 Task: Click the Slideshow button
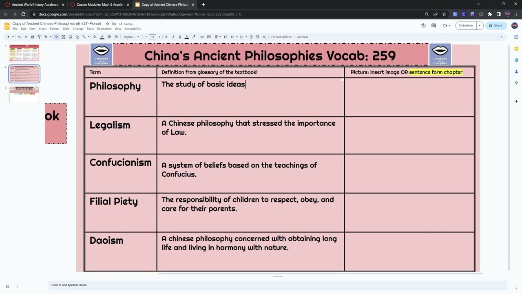tap(466, 25)
